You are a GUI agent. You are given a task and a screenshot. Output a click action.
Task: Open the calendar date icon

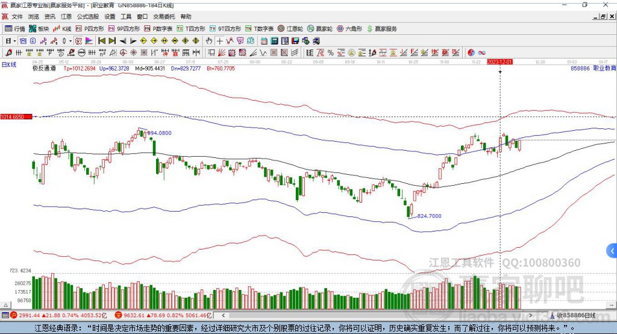264,40
